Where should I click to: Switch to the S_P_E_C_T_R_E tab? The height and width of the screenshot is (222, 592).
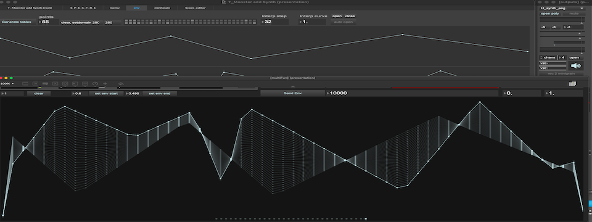[x=83, y=7]
